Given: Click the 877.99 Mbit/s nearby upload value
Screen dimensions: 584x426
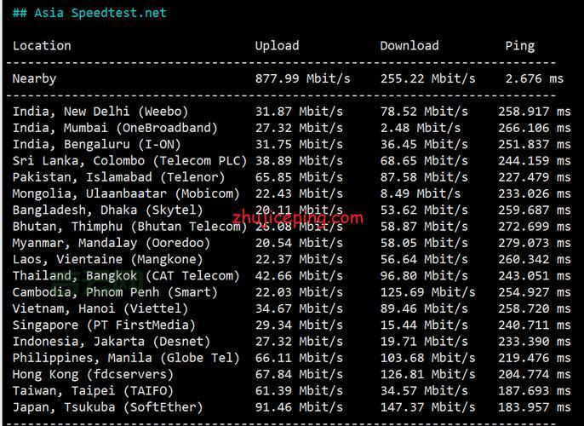Looking at the screenshot, I should 302,78.
